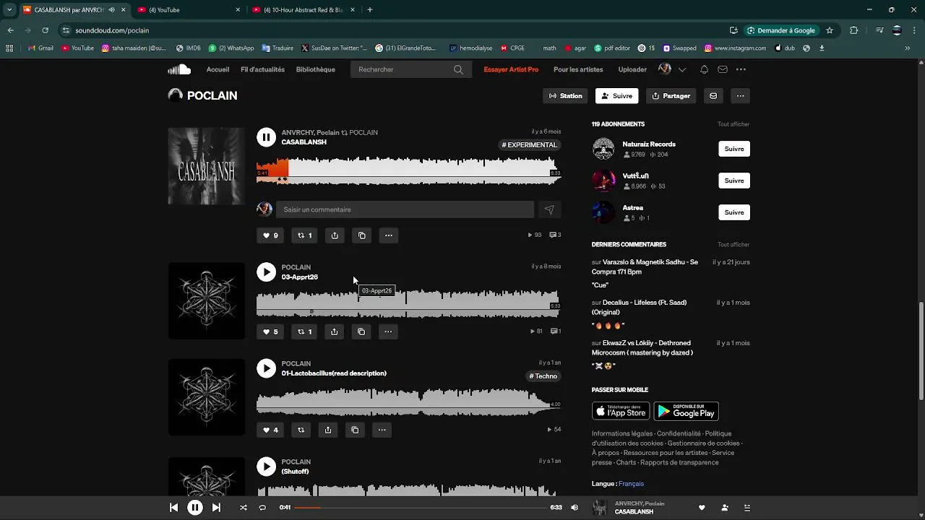Open the Uploader page
The height and width of the screenshot is (520, 925).
coord(632,69)
